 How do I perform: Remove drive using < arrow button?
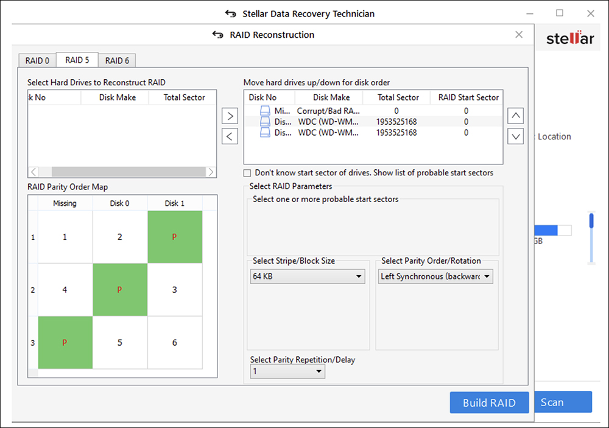230,136
